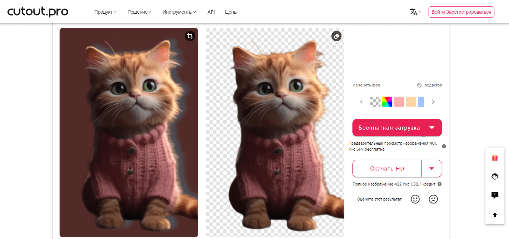This screenshot has width=509, height=239.
Task: Expand the Скачать HD dropdown arrow
Action: (x=432, y=169)
